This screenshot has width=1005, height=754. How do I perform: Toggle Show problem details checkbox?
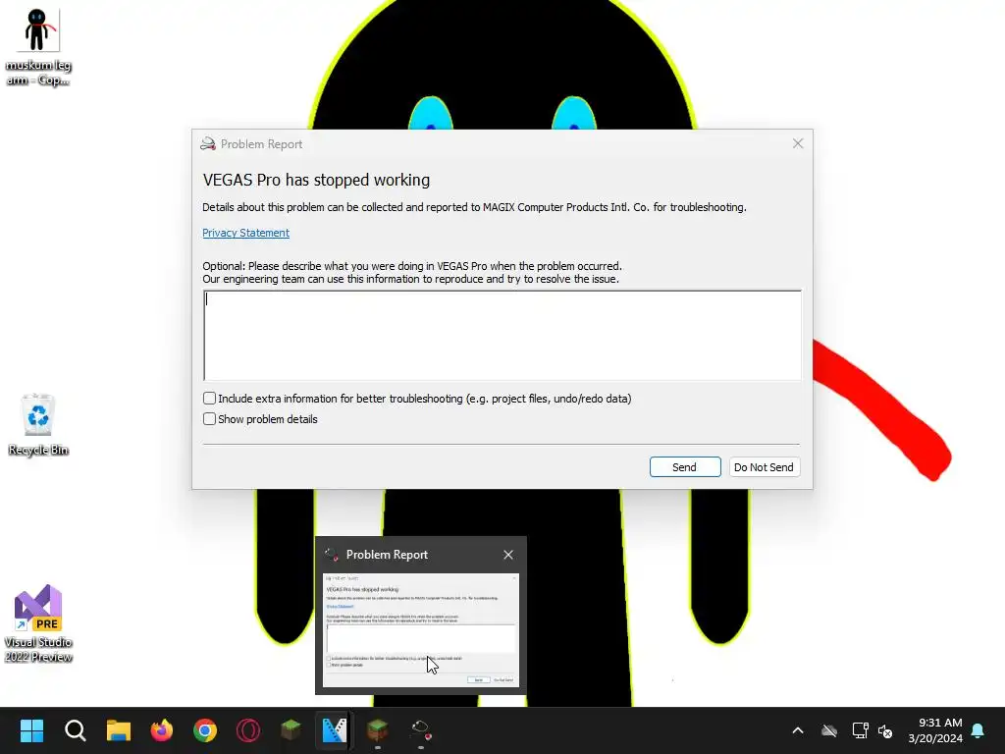[210, 418]
